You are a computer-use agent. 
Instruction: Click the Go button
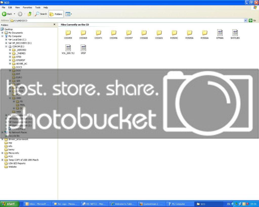pos(252,20)
